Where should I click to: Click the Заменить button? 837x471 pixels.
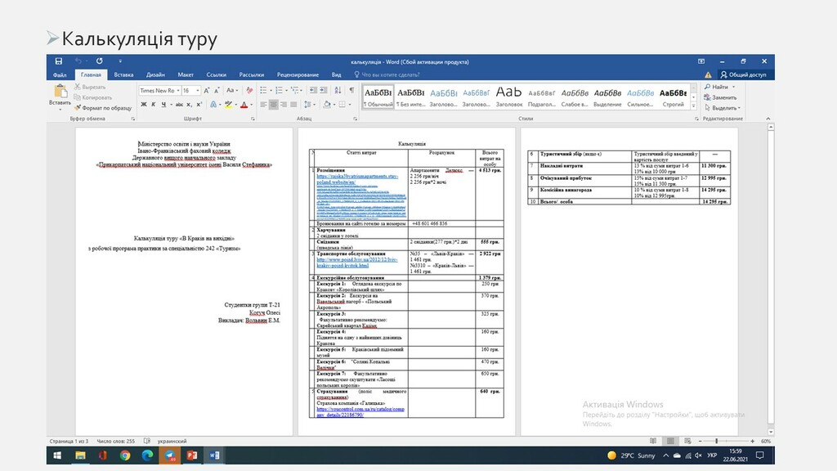pyautogui.click(x=720, y=97)
